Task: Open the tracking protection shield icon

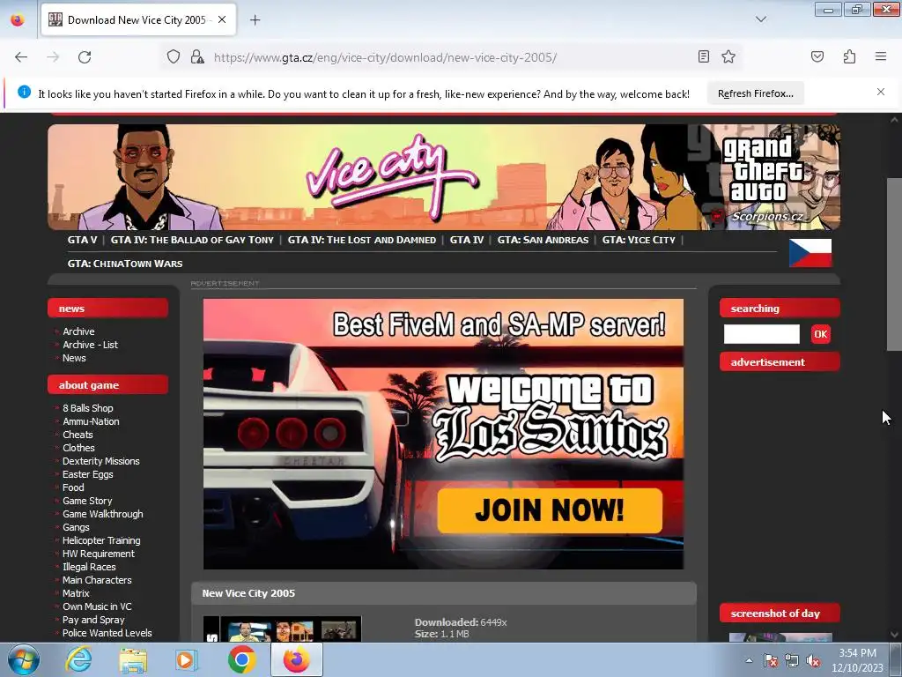Action: [x=174, y=57]
